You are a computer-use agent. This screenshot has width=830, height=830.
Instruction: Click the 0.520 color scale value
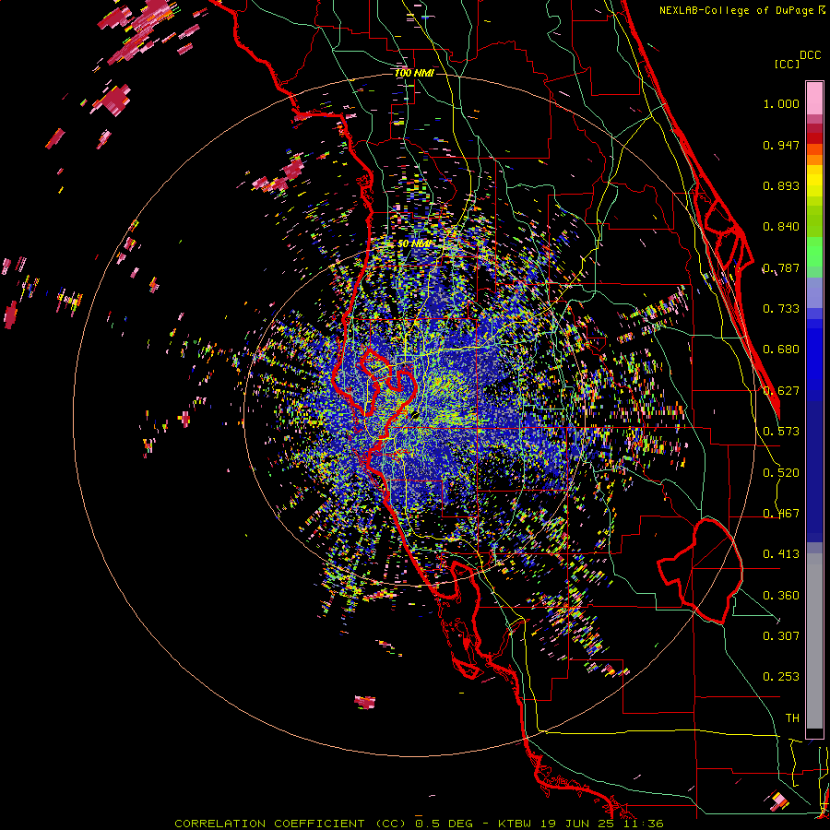coord(781,473)
